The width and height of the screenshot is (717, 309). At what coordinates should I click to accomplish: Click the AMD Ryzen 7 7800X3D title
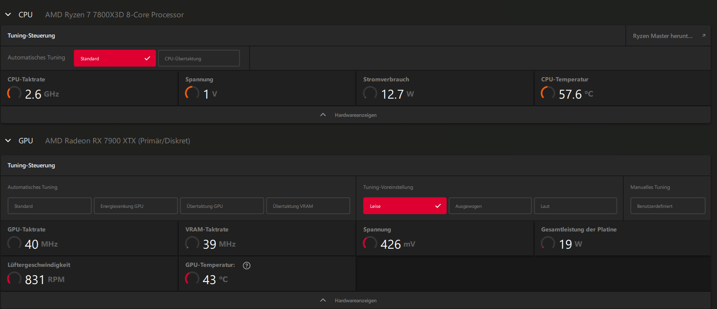click(114, 15)
